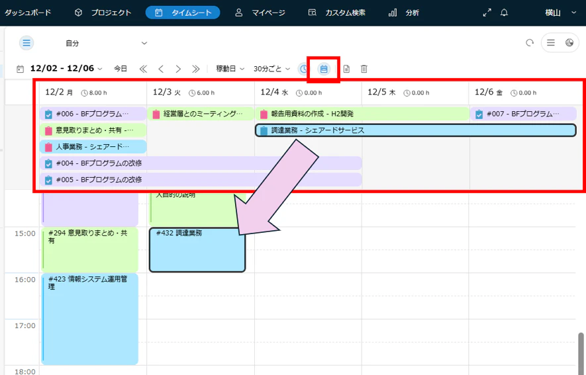Viewport: 586px width, 375px height.
Task: Click the 分析 bar chart icon
Action: pyautogui.click(x=393, y=13)
